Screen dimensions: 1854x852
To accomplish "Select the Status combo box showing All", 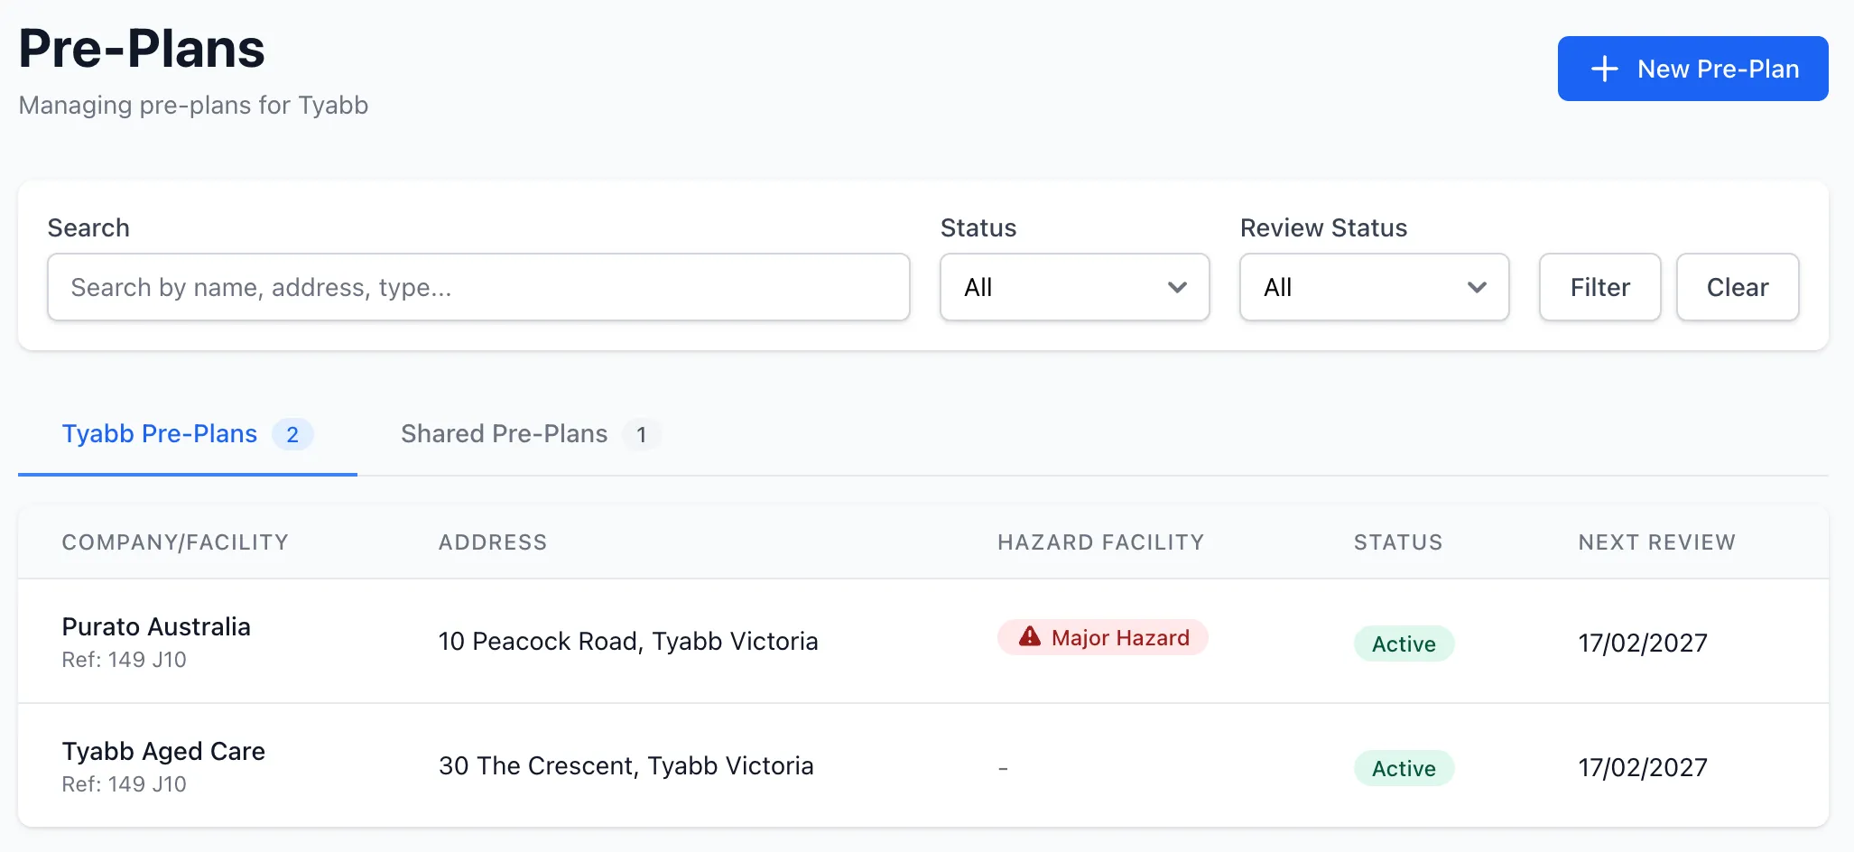I will 1074,287.
